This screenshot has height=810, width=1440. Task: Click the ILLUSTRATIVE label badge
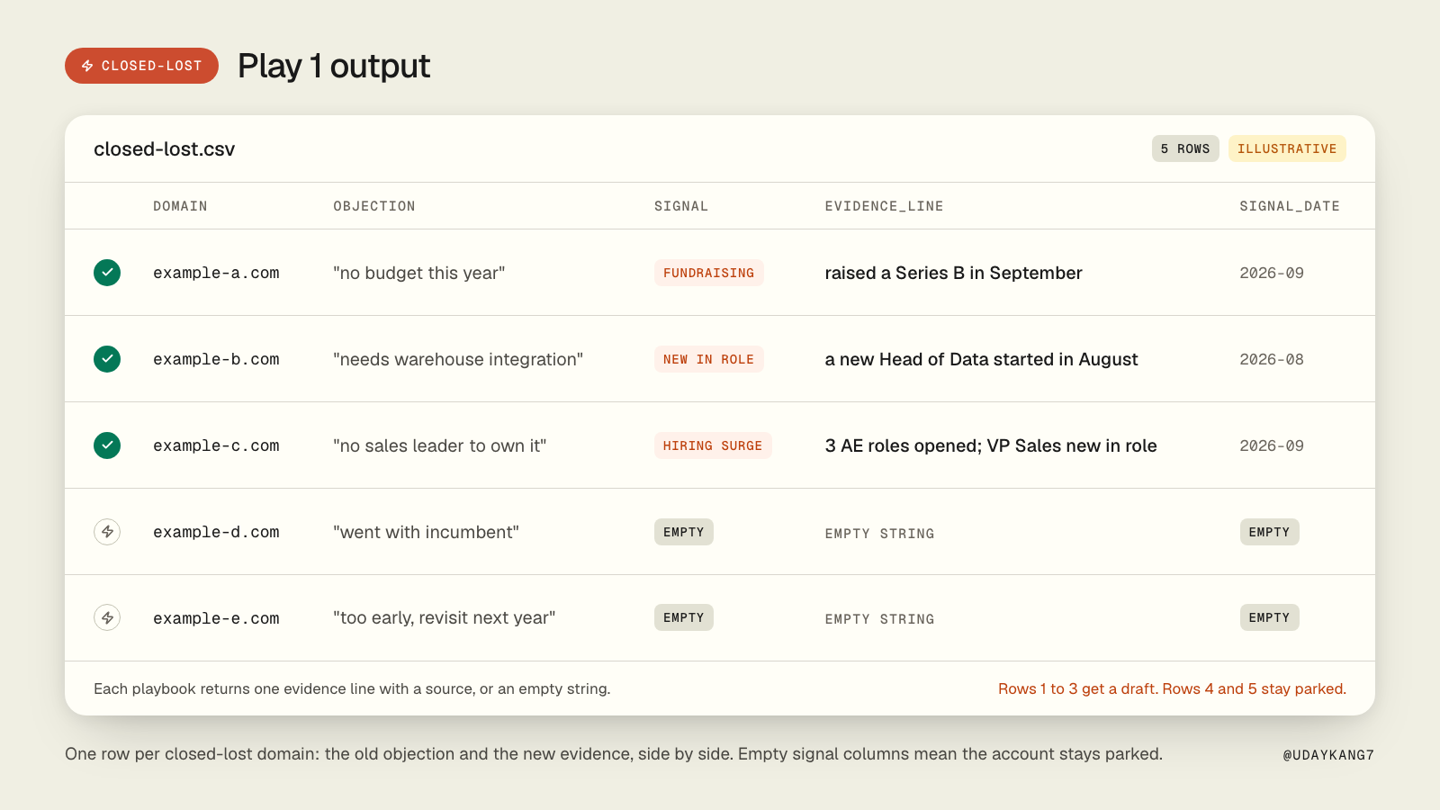(x=1287, y=148)
